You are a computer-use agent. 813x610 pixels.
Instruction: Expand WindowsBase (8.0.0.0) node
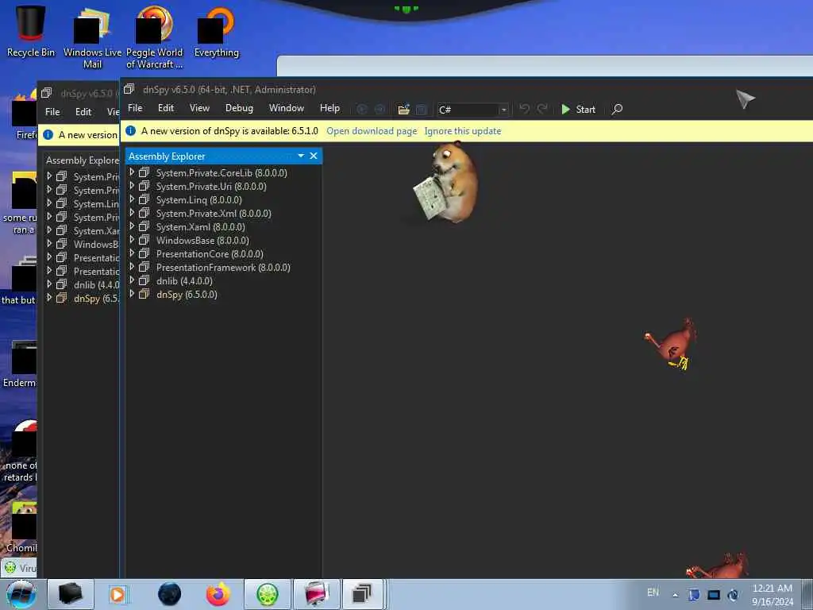click(x=132, y=240)
